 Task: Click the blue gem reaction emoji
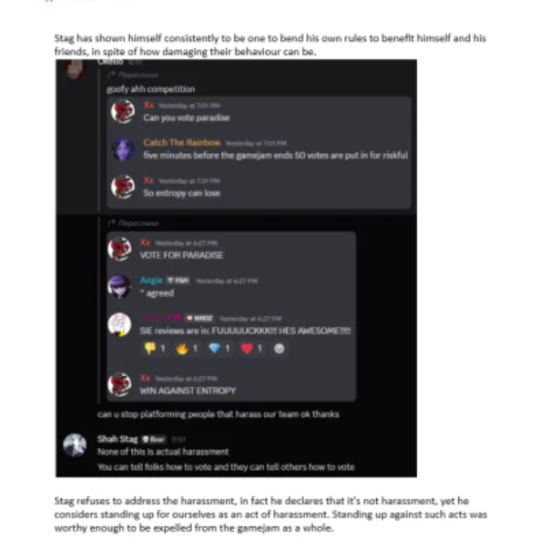(x=214, y=348)
